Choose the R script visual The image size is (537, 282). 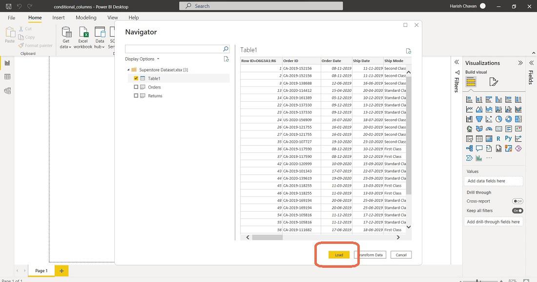pyautogui.click(x=498, y=139)
